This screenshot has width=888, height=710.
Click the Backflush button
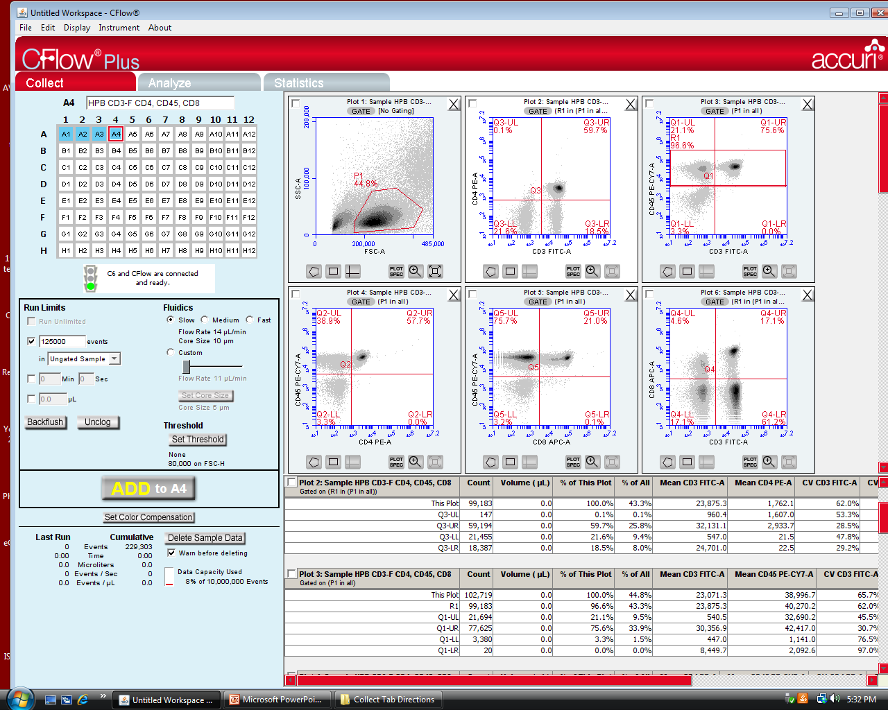[45, 422]
